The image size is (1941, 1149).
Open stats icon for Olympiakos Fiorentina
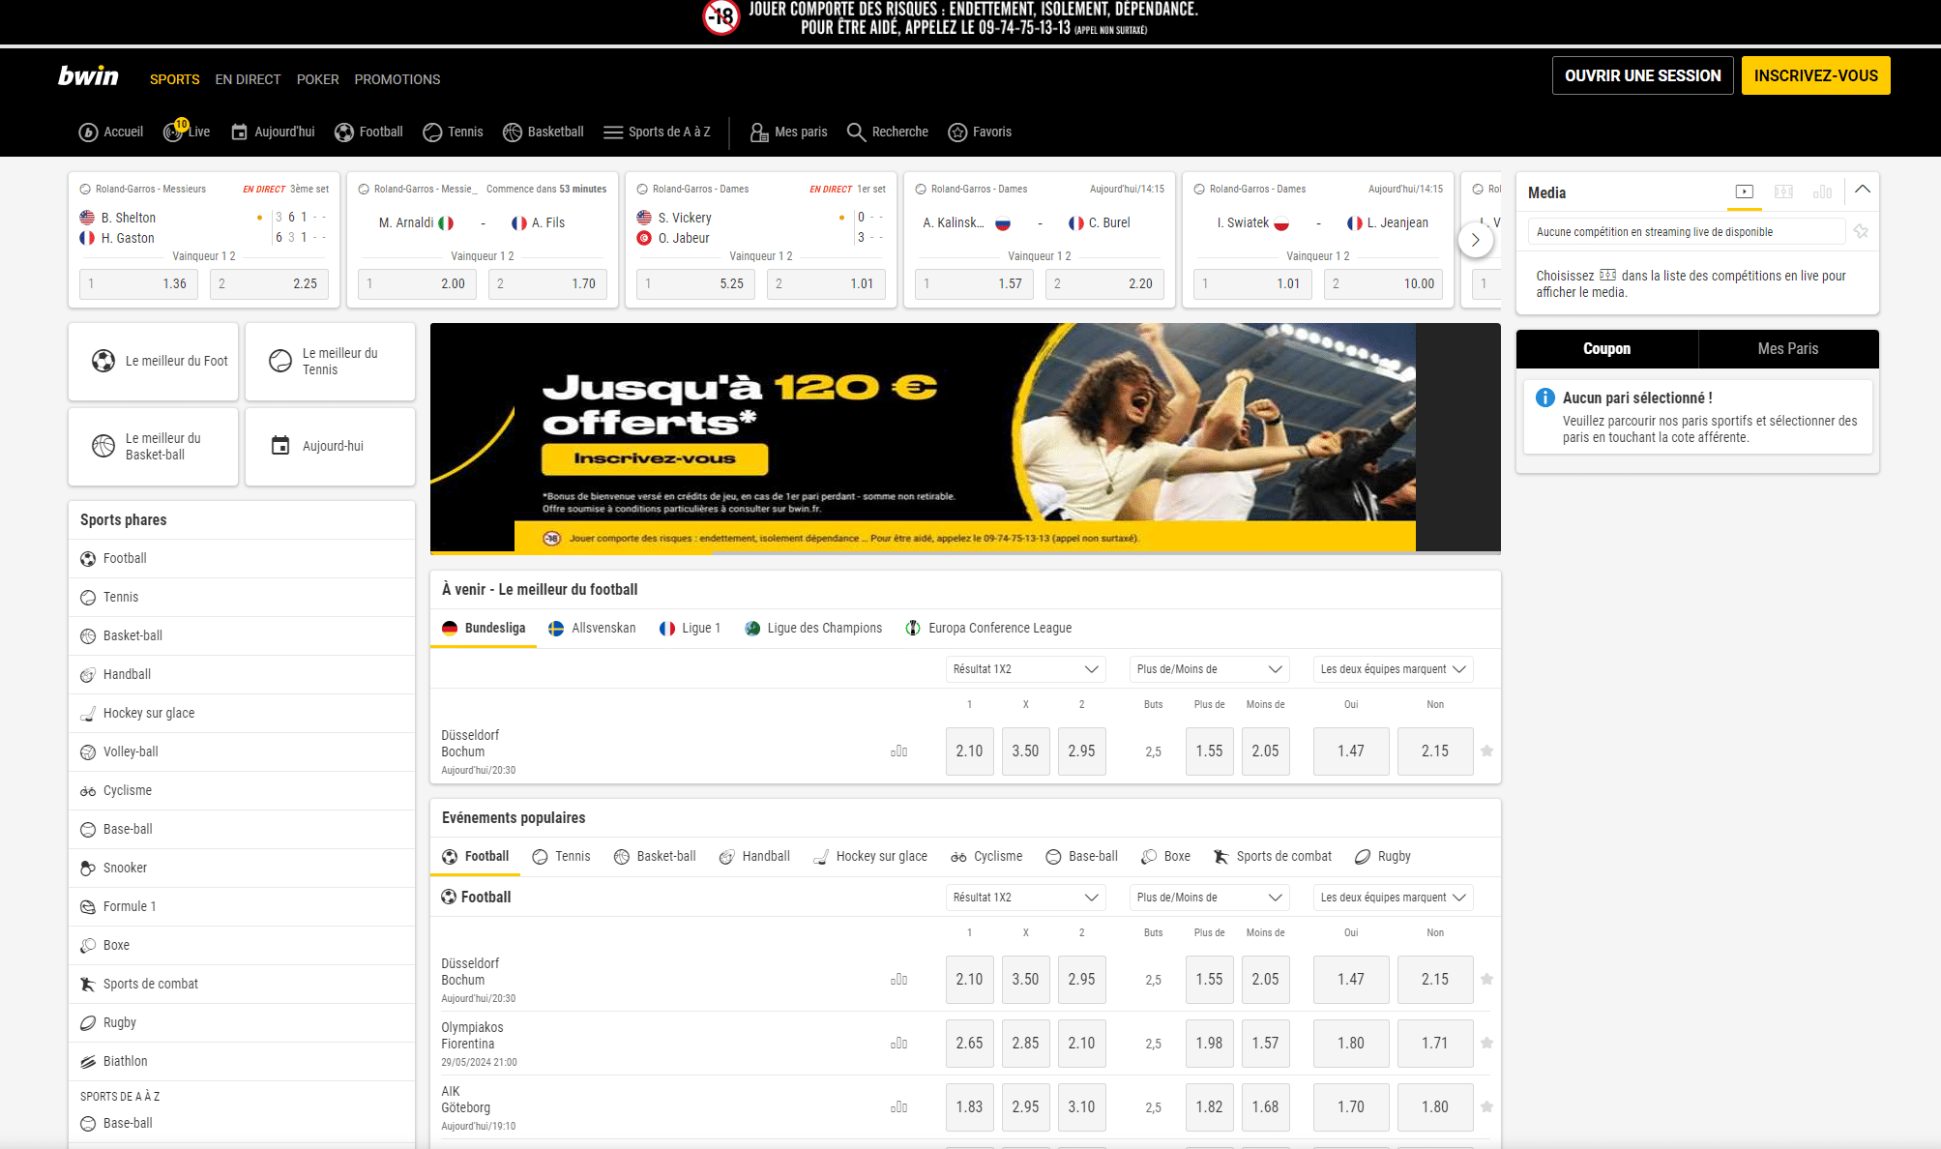click(x=899, y=1043)
